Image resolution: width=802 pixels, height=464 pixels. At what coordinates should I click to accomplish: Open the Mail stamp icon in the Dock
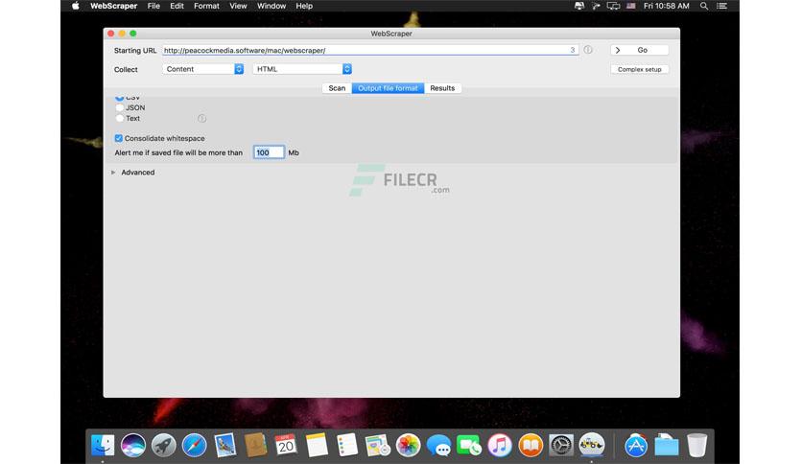[x=225, y=445]
